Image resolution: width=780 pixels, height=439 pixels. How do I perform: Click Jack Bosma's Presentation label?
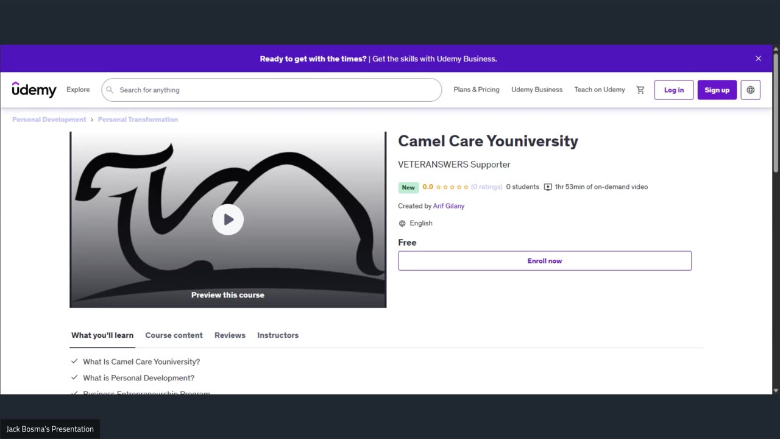[x=50, y=429]
